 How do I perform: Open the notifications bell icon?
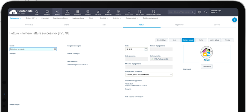click(205, 12)
